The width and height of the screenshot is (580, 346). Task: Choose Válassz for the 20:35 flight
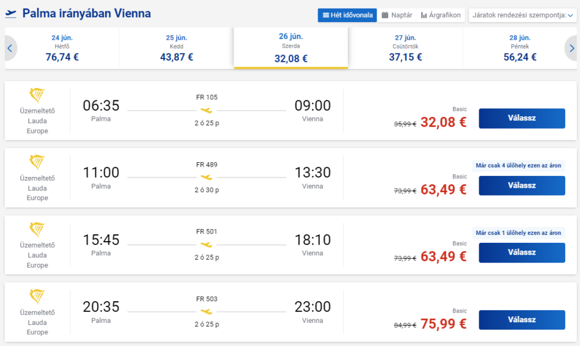point(522,320)
